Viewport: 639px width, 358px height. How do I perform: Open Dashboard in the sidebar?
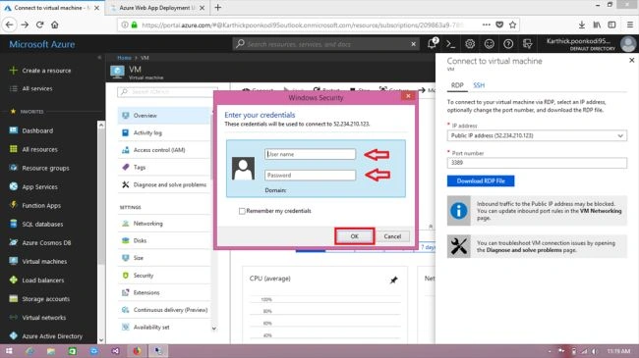pyautogui.click(x=37, y=130)
